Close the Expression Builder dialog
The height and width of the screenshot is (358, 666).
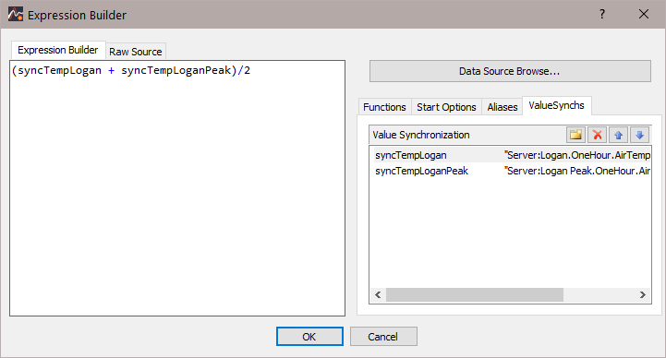[x=644, y=15]
